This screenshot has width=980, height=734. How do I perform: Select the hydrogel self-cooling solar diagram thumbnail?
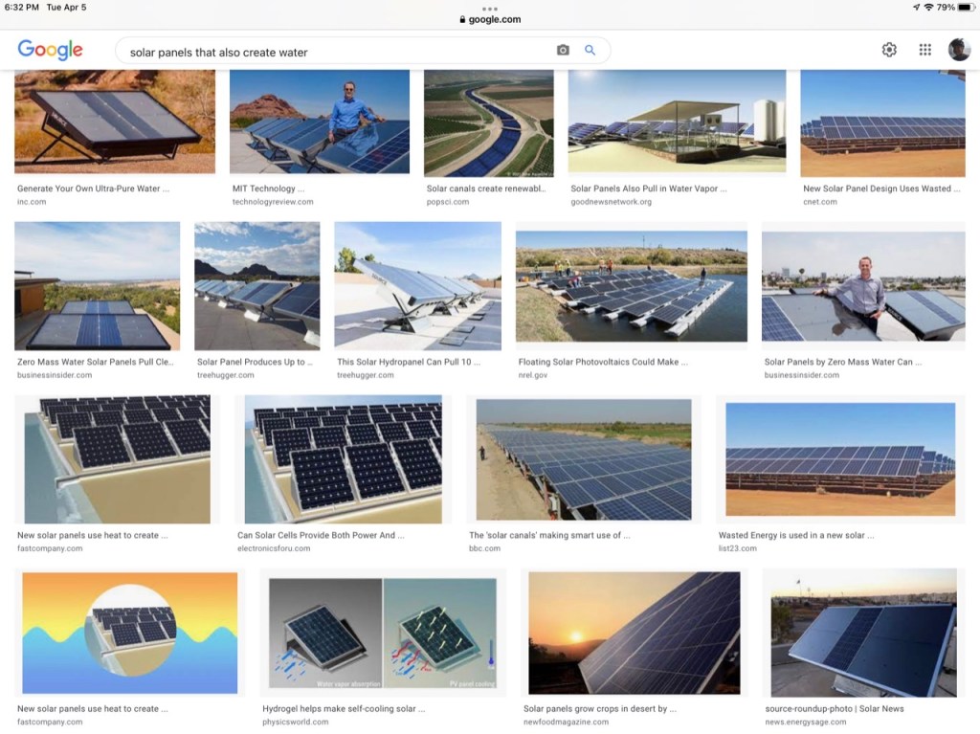[x=383, y=632]
